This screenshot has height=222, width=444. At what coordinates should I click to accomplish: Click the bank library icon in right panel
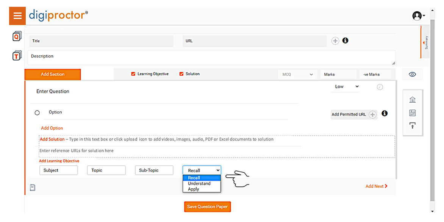[x=413, y=100]
